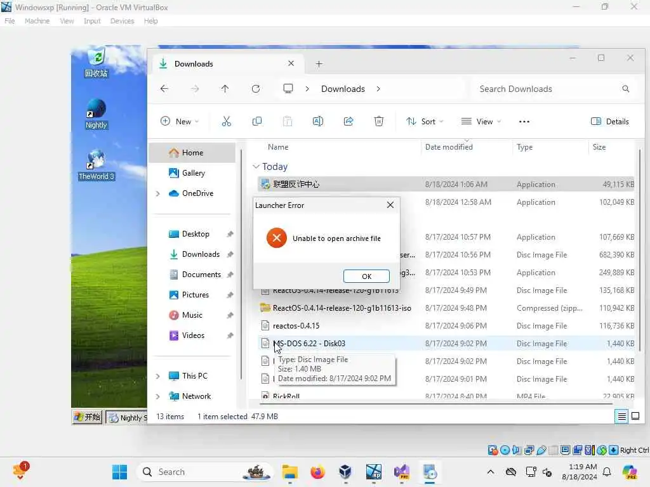Open File Explorer from the Windows taskbar
The image size is (650, 487).
pos(289,472)
